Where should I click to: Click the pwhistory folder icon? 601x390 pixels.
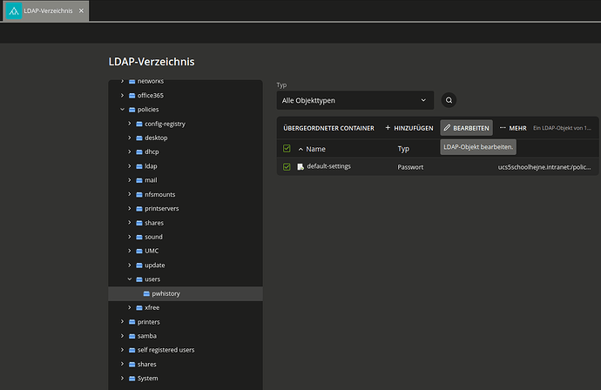pyautogui.click(x=146, y=293)
